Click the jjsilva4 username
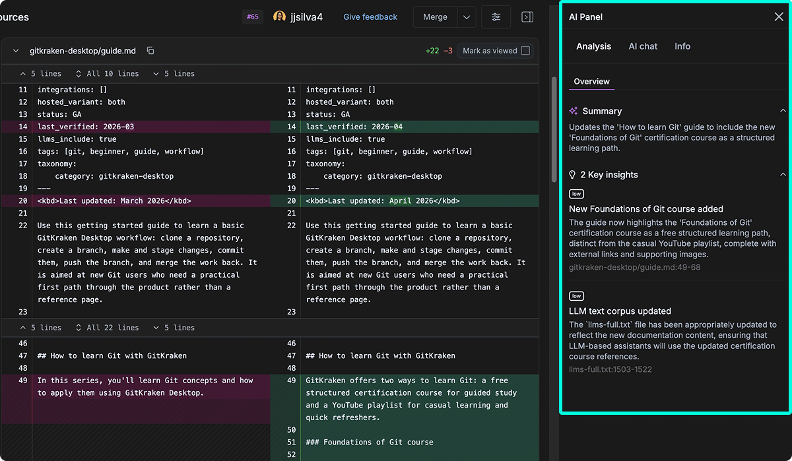Image resolution: width=792 pixels, height=461 pixels. 306,17
